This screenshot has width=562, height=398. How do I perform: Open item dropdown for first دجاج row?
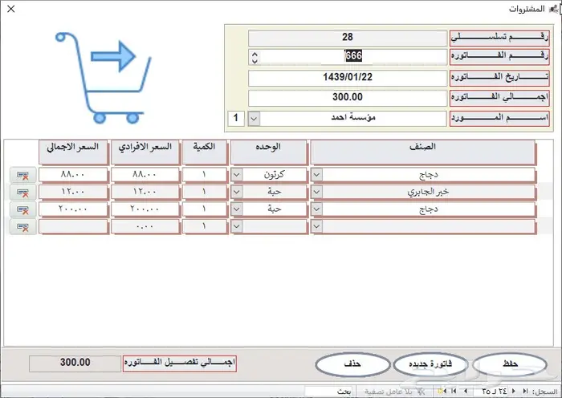tap(316, 175)
